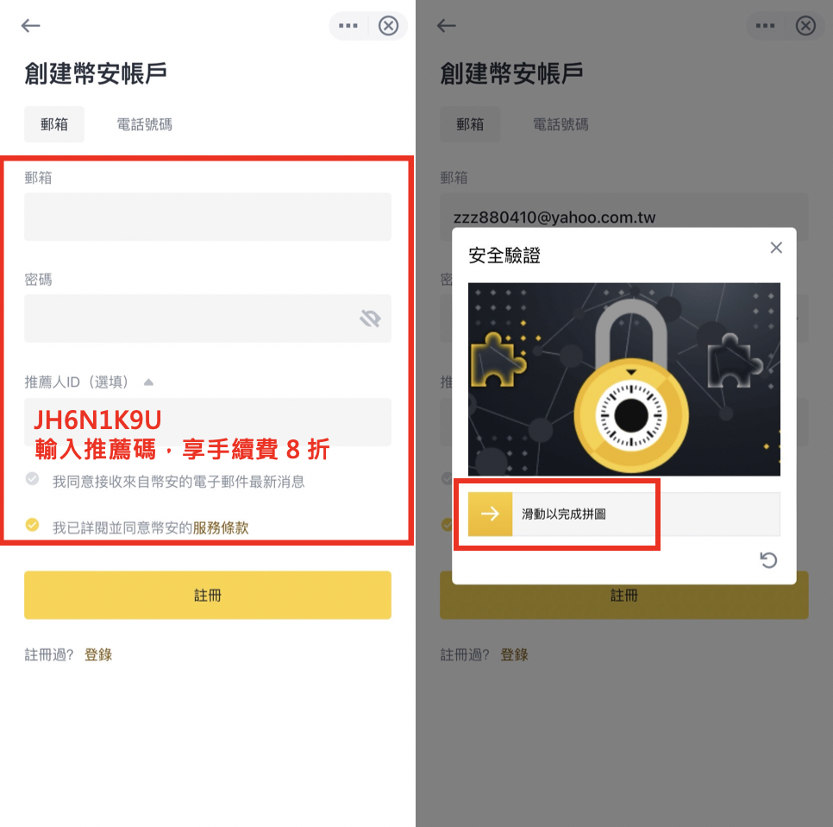833x827 pixels.
Task: Check email newsletter consent checkbox
Action: tap(33, 478)
